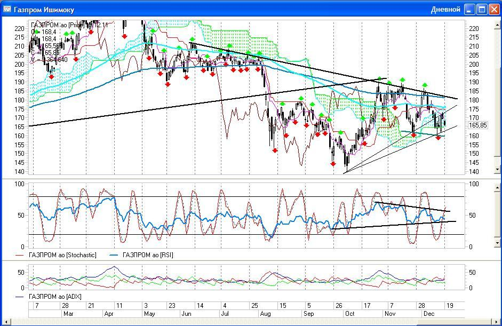Click the Газпром Ишимоку window title
This screenshot has width=502, height=326.
tap(44, 10)
